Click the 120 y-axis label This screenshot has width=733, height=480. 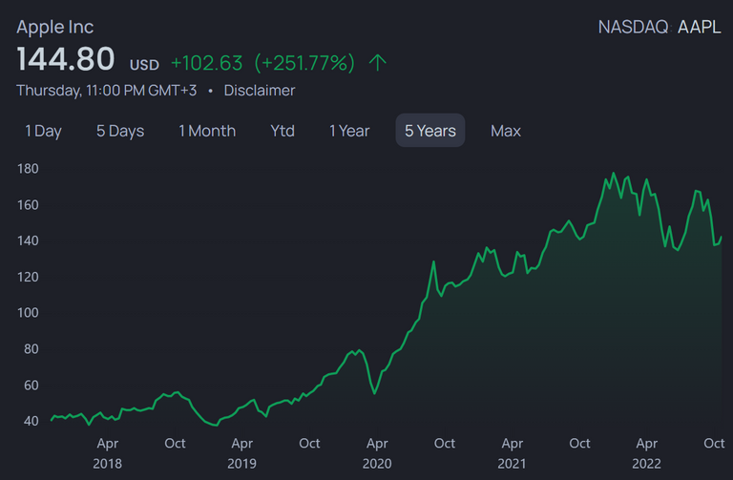28,277
